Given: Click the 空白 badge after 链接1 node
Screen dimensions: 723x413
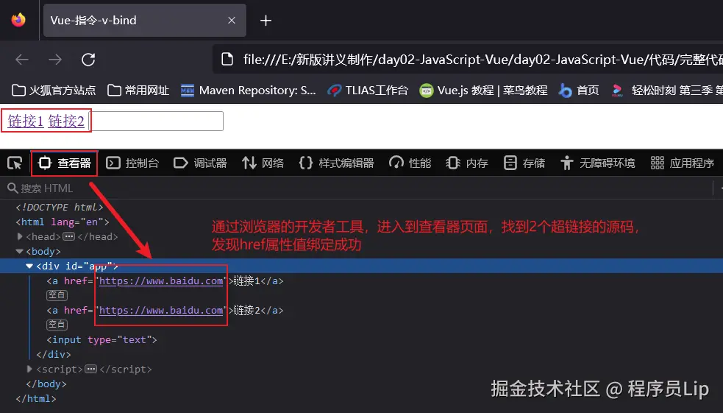Looking at the screenshot, I should pos(57,295).
